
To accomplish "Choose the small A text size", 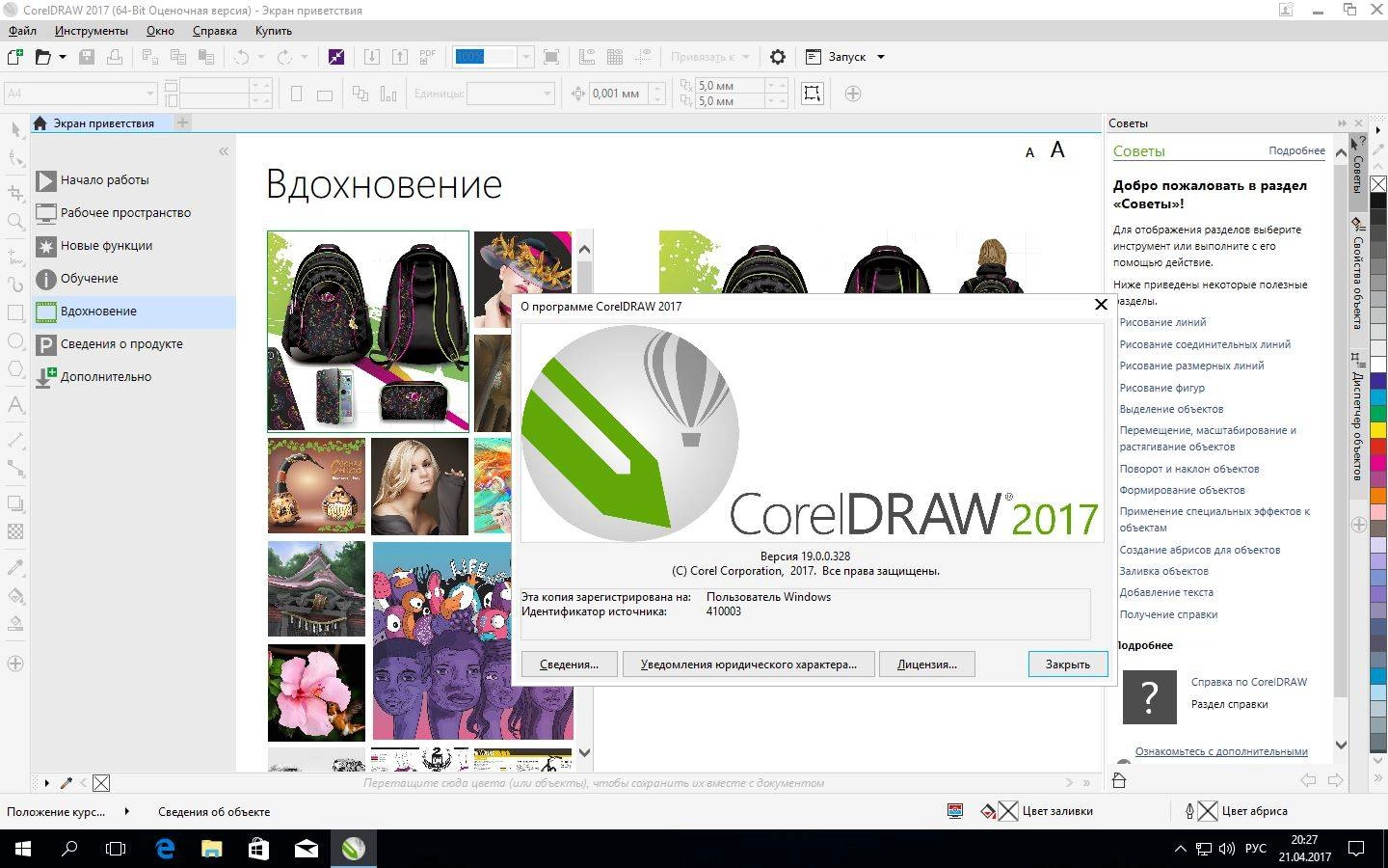I will pos(1029,152).
